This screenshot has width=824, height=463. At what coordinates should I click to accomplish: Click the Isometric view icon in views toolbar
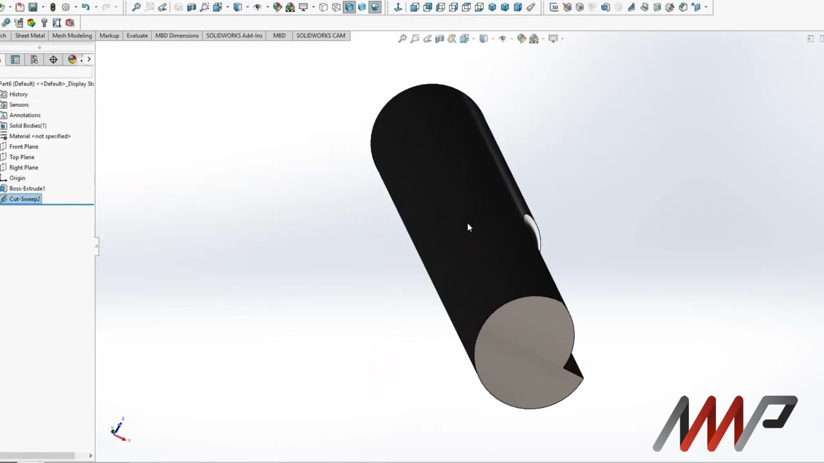tap(492, 7)
